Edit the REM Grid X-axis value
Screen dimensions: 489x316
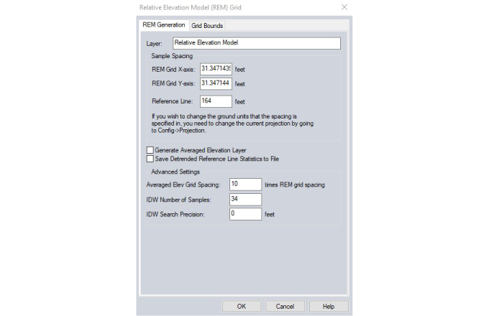pyautogui.click(x=216, y=69)
